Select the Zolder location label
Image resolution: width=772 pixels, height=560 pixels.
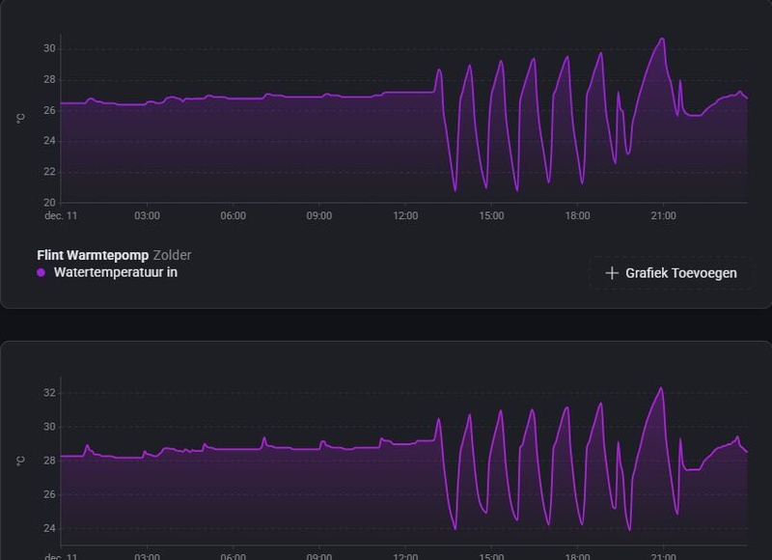(172, 255)
